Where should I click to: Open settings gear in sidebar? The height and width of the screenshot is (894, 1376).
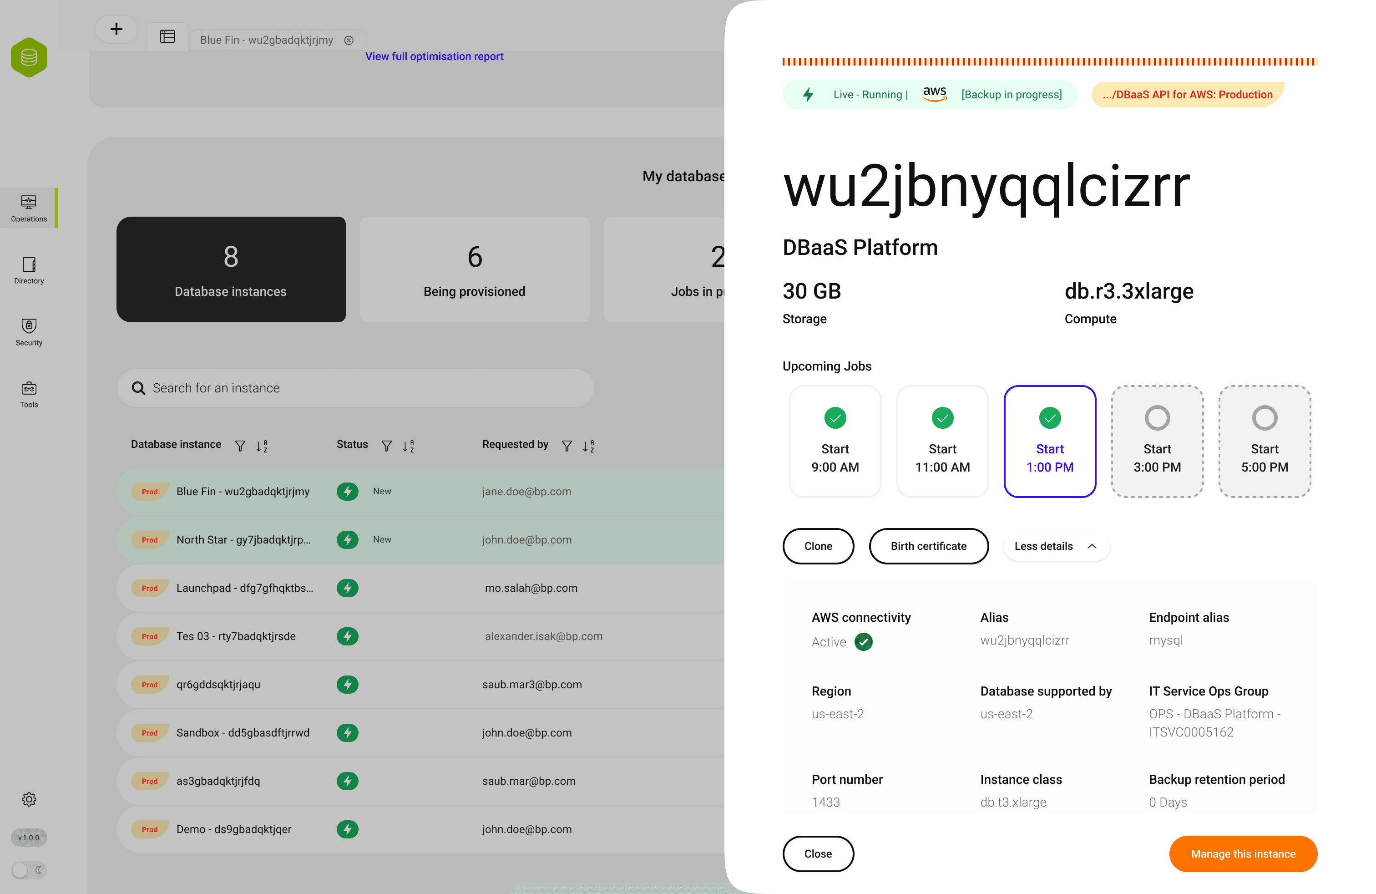click(29, 798)
